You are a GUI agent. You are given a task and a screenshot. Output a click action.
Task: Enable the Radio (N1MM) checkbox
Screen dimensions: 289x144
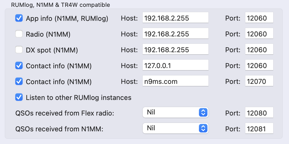point(19,34)
